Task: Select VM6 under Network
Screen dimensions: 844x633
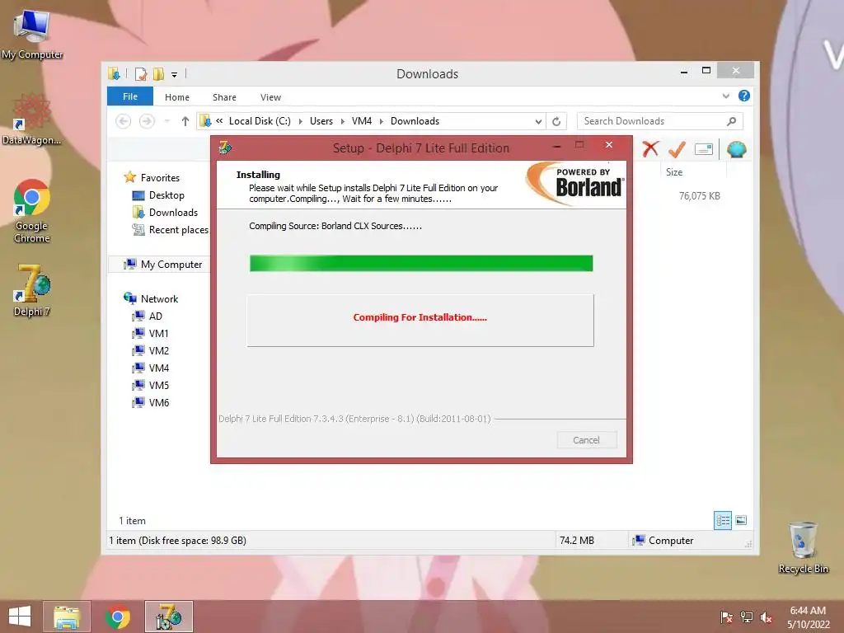Action: [x=158, y=402]
